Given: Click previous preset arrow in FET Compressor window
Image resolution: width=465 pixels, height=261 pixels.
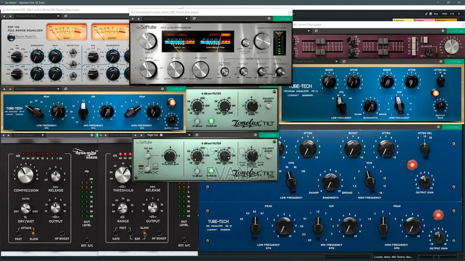Looking at the screenshot, I should 133,19.
